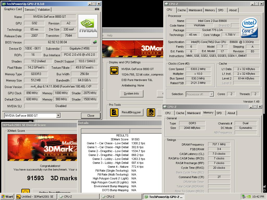Click the Close button in GPU-Z
267x200 pixels.
pyautogui.click(x=90, y=115)
